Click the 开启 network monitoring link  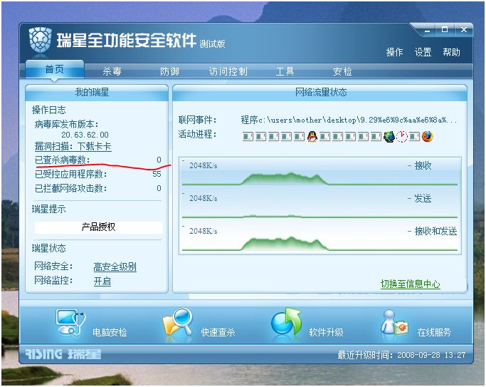point(102,282)
